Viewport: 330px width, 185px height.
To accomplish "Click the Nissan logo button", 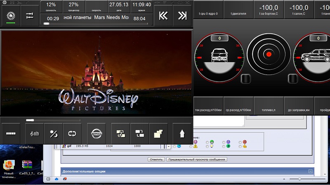I will 96,133.
